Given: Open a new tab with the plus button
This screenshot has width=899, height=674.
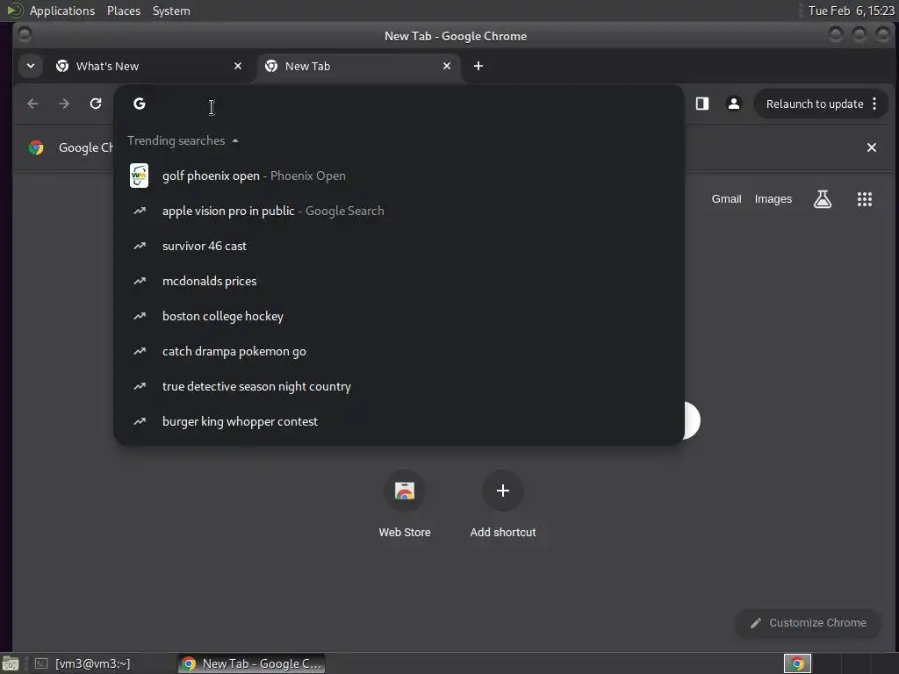Looking at the screenshot, I should pyautogui.click(x=478, y=66).
